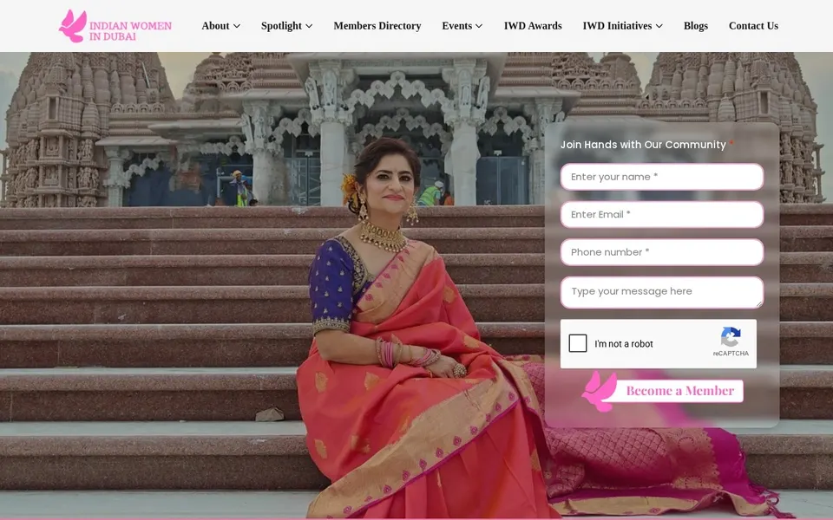Click the Indian Women in Dubai butterfly logo
The width and height of the screenshot is (833, 520).
(x=73, y=25)
